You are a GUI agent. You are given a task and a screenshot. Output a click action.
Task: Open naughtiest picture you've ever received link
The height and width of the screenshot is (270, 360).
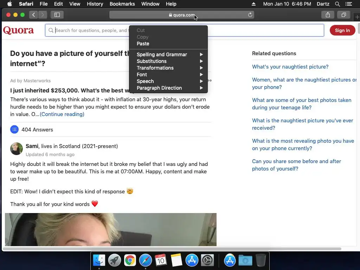coord(303,124)
